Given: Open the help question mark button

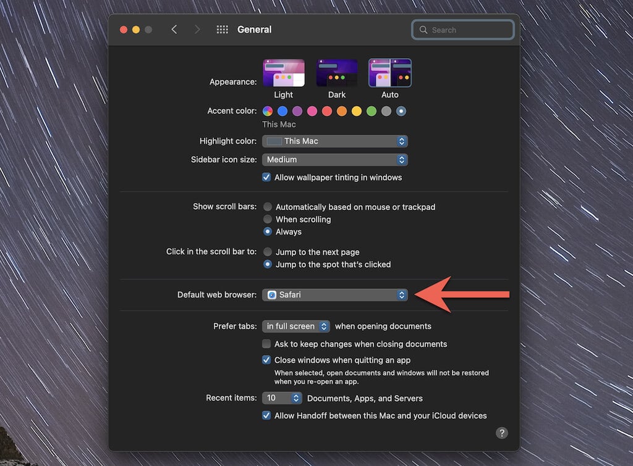Looking at the screenshot, I should (502, 433).
